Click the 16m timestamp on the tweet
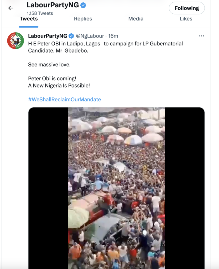219x269 pixels. click(x=114, y=36)
